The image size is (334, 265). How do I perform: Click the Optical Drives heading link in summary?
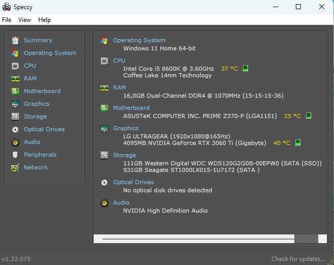click(133, 182)
